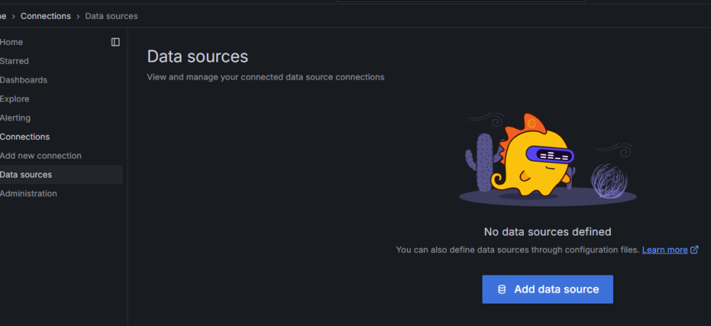Click Connections in the breadcrumb trail

tap(46, 16)
